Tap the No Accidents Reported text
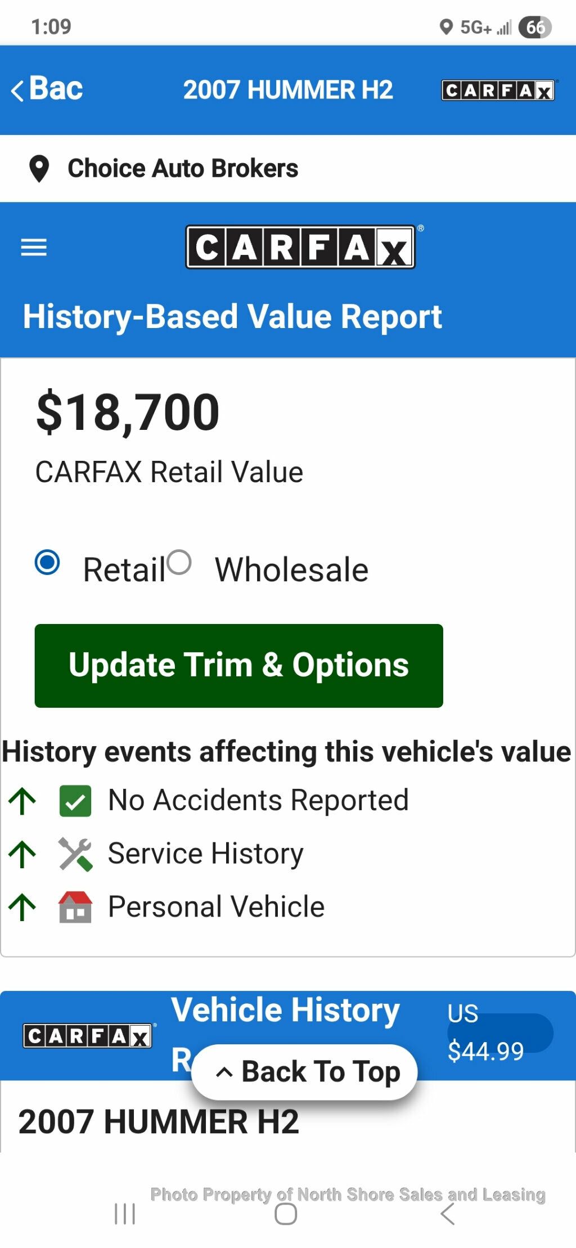 pyautogui.click(x=258, y=800)
